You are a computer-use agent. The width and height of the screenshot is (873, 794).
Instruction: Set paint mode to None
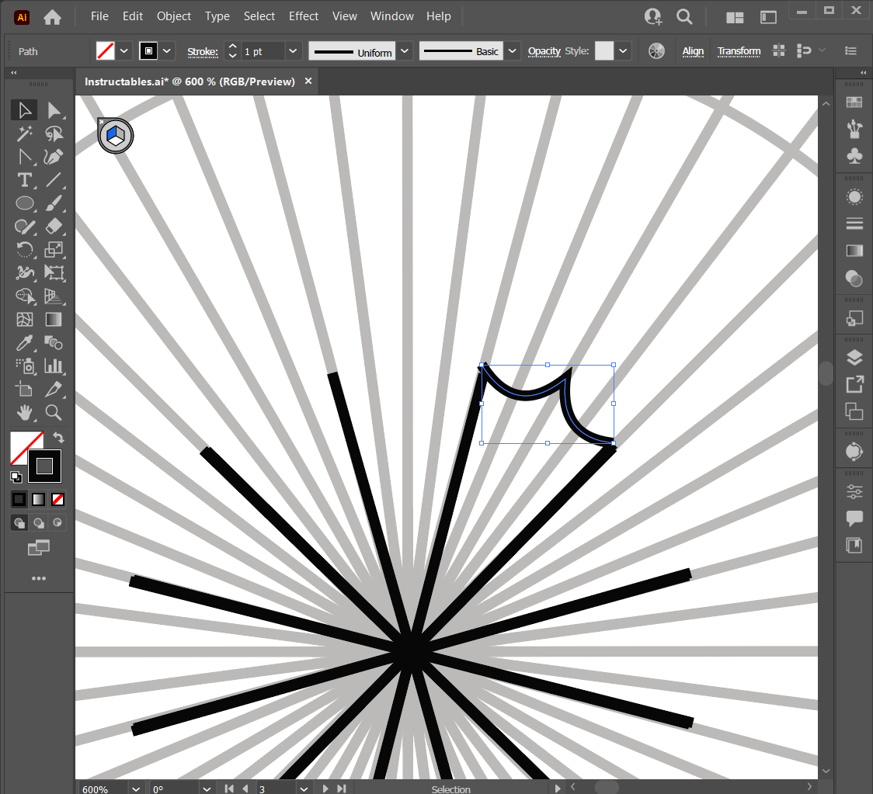(58, 500)
